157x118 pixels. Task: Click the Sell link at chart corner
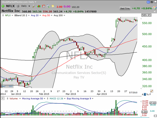11,86
